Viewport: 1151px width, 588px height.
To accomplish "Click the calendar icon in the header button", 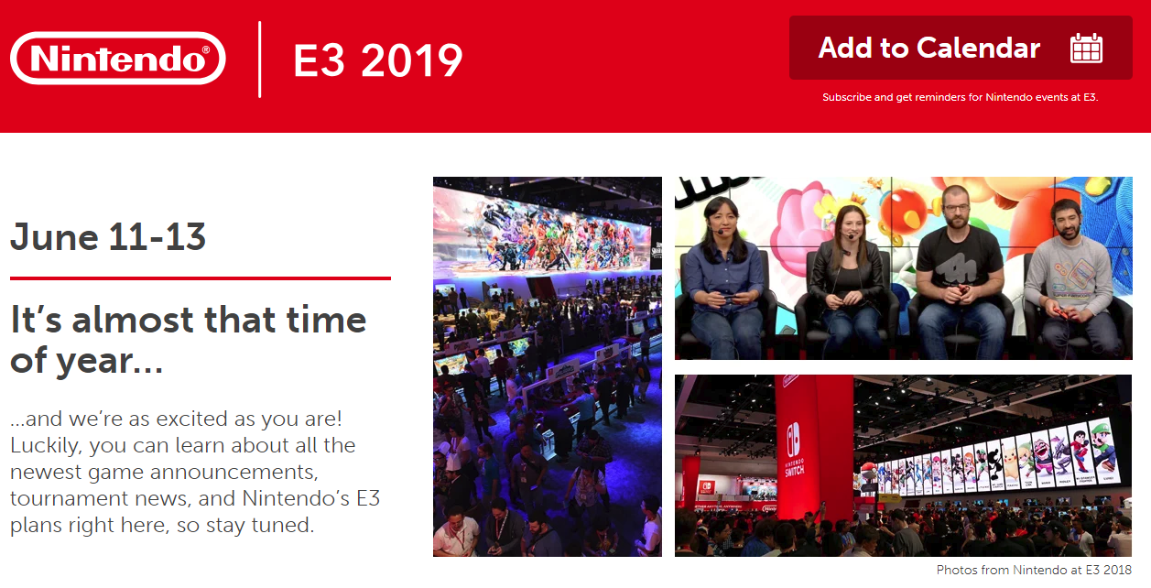I will tap(1086, 48).
